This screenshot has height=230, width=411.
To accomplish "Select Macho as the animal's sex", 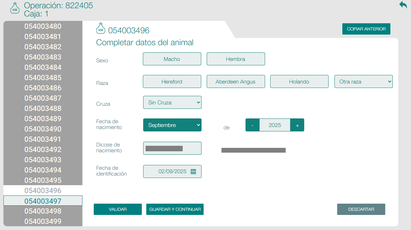I will point(172,59).
